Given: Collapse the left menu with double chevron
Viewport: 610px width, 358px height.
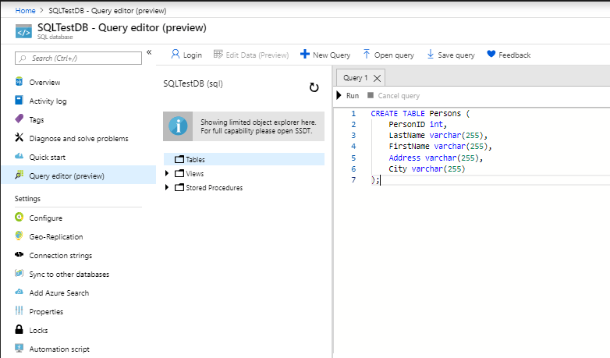Looking at the screenshot, I should point(149,52).
